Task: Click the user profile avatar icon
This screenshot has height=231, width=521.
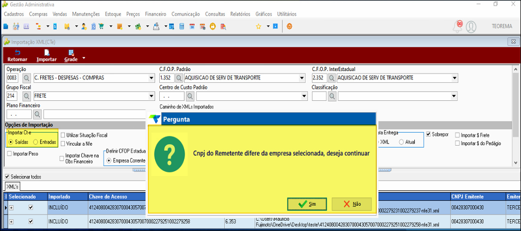Action: (471, 27)
